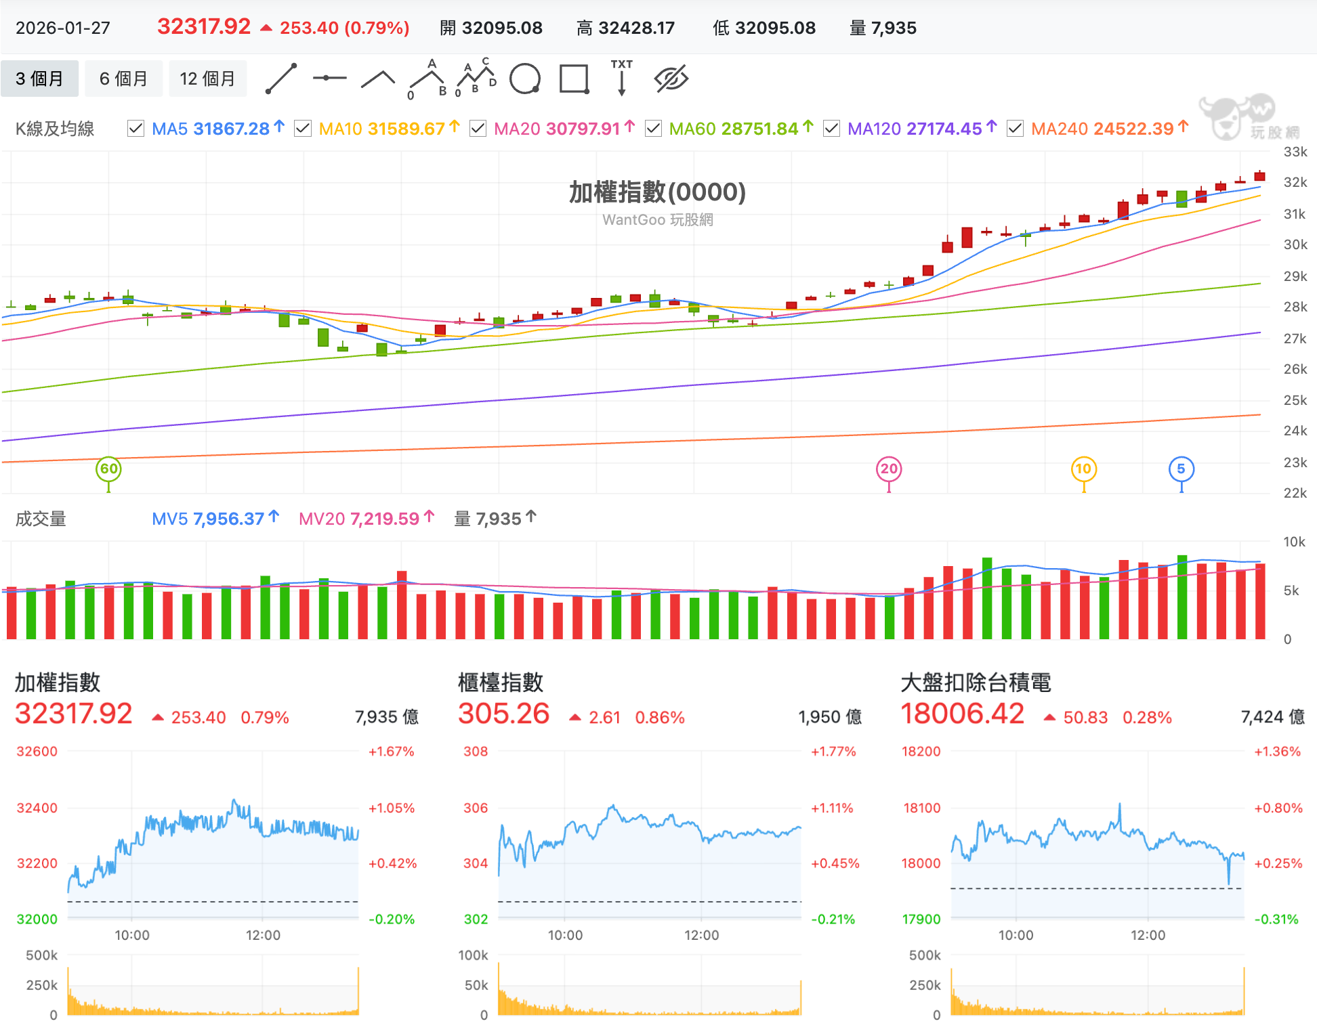The width and height of the screenshot is (1317, 1036).
Task: Select the horizontal line drawing tool
Action: (x=330, y=79)
